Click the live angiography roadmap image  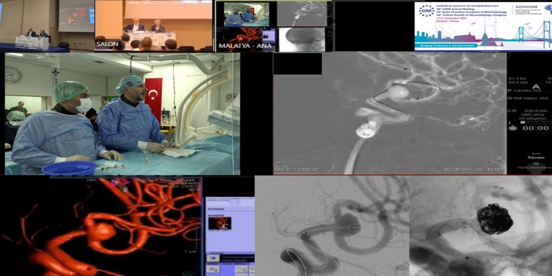[389, 113]
